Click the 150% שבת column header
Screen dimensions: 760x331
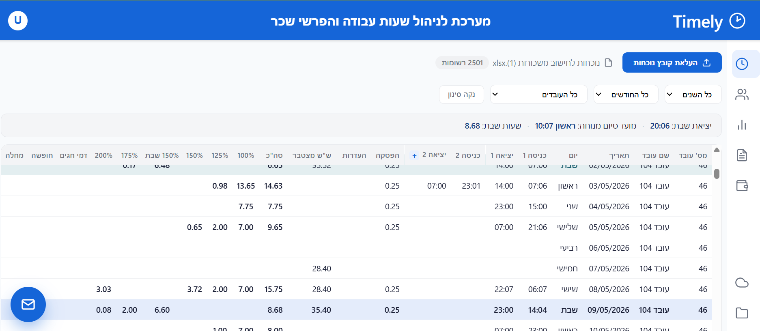(162, 155)
